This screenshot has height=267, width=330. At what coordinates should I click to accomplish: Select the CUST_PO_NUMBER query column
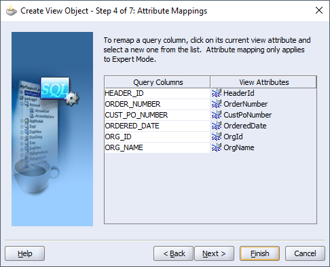pos(158,115)
